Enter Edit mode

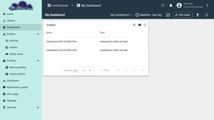pos(183,15)
